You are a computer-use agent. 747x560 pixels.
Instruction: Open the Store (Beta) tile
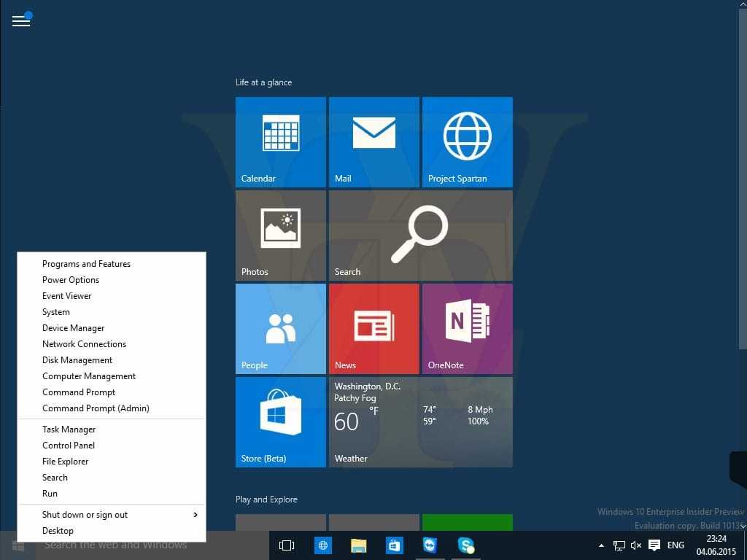tap(280, 421)
